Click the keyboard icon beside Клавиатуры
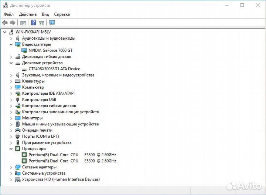266x195 pixels. pyautogui.click(x=18, y=81)
